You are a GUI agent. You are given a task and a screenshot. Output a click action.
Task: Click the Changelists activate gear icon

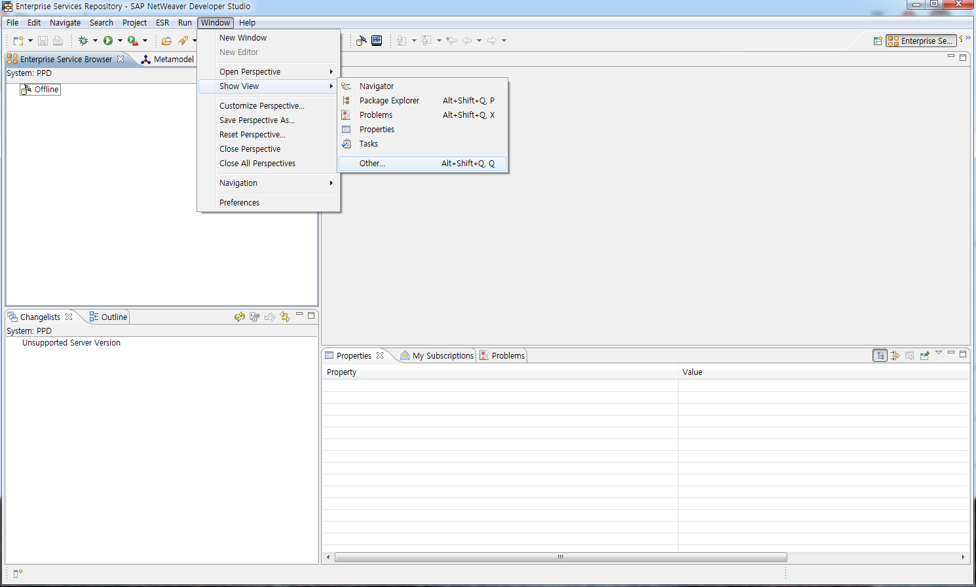255,317
